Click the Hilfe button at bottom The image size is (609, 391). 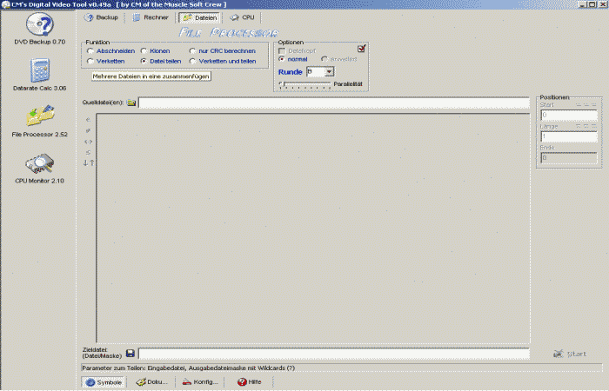point(249,382)
